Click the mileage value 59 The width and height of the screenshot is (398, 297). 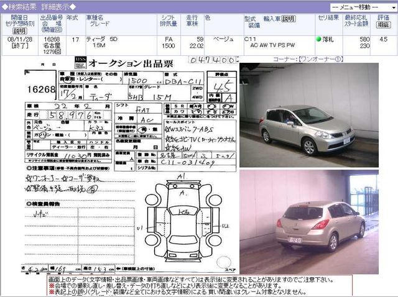[200, 39]
